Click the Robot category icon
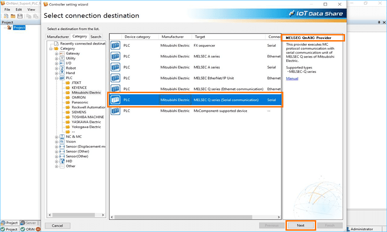This screenshot has height=232, width=387. [62, 68]
